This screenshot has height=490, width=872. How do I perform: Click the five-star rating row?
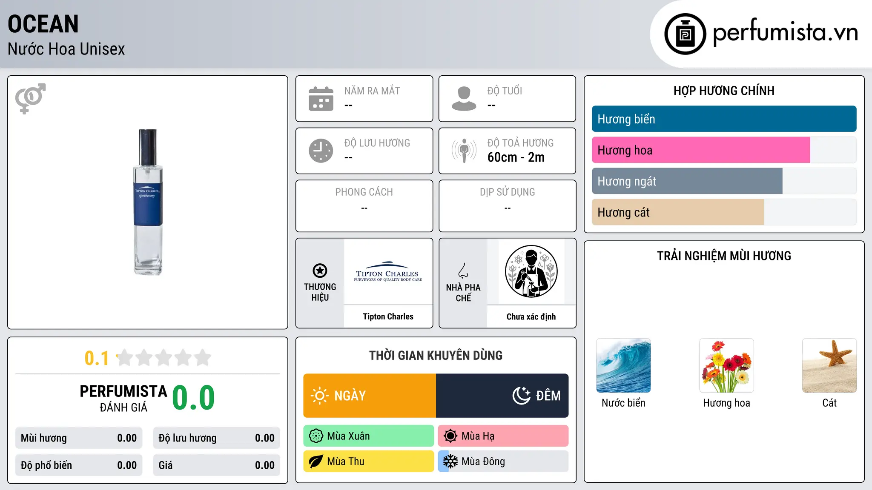[164, 358]
